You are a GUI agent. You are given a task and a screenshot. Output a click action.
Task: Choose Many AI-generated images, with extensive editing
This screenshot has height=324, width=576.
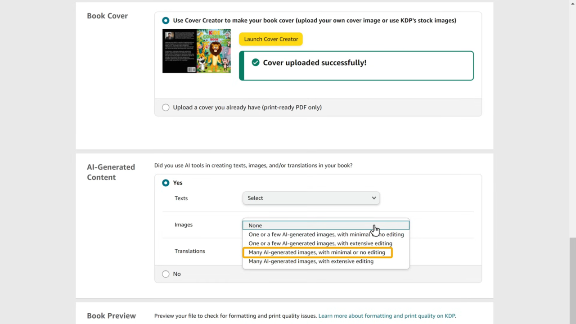click(x=326, y=261)
